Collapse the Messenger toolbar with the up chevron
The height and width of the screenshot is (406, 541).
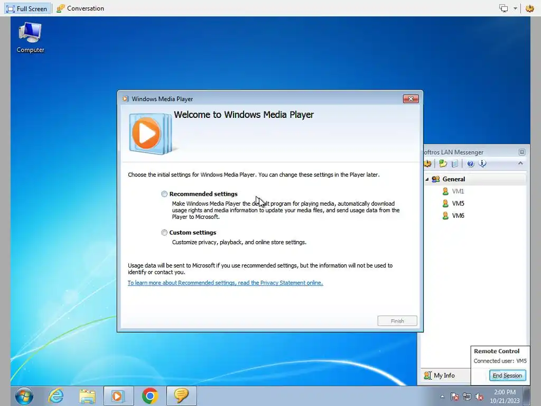520,163
